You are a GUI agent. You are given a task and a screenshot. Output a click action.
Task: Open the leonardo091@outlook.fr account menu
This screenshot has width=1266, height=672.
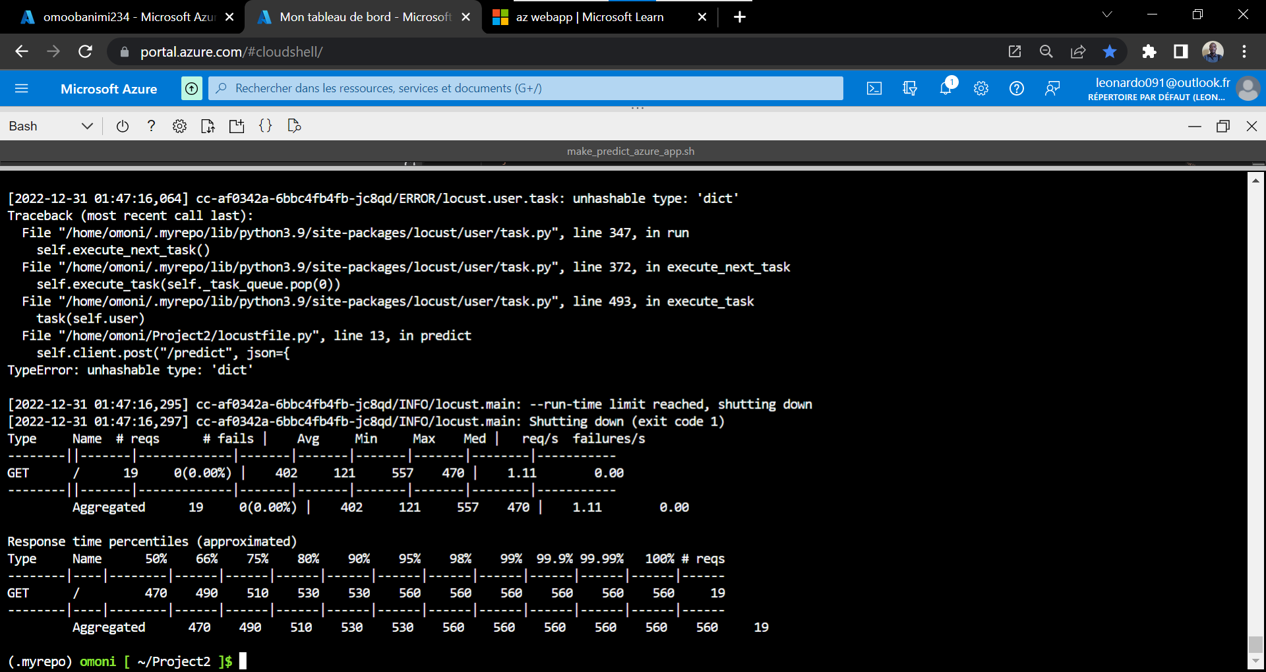point(1248,88)
